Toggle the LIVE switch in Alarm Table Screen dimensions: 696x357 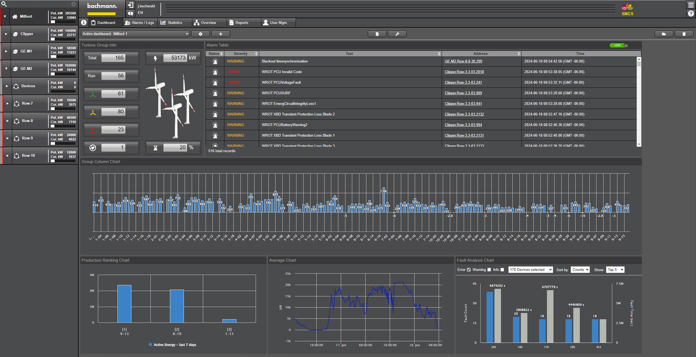click(x=619, y=45)
